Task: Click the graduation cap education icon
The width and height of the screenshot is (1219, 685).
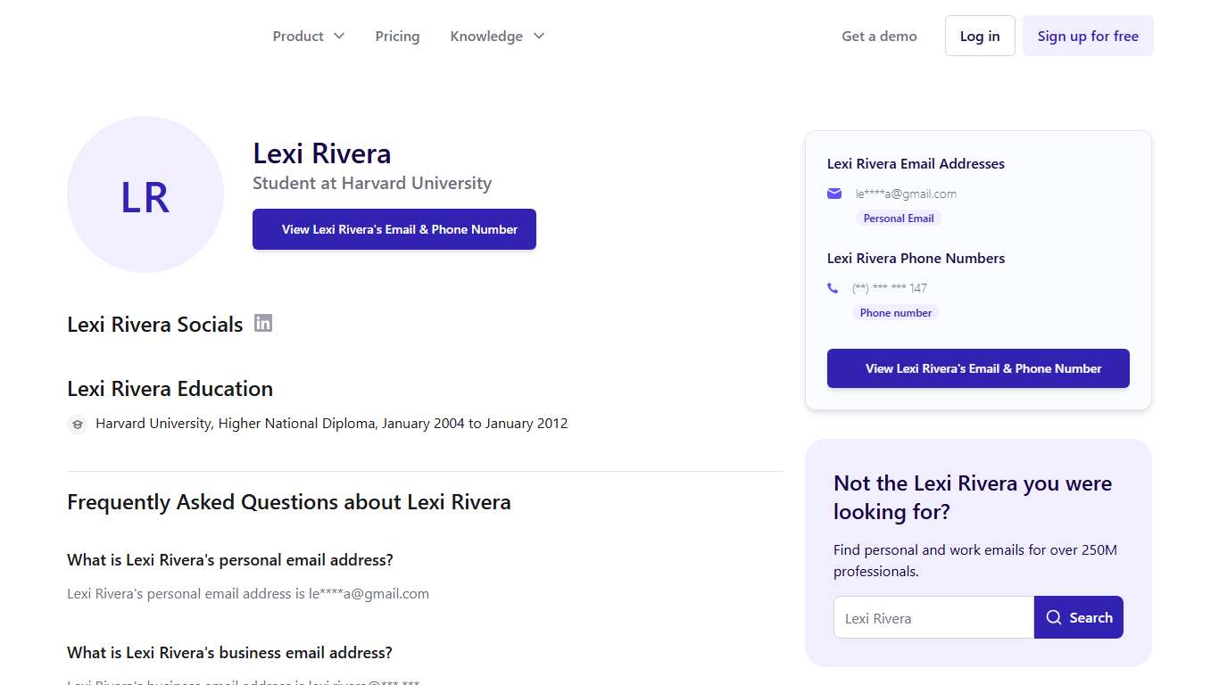Action: (78, 425)
